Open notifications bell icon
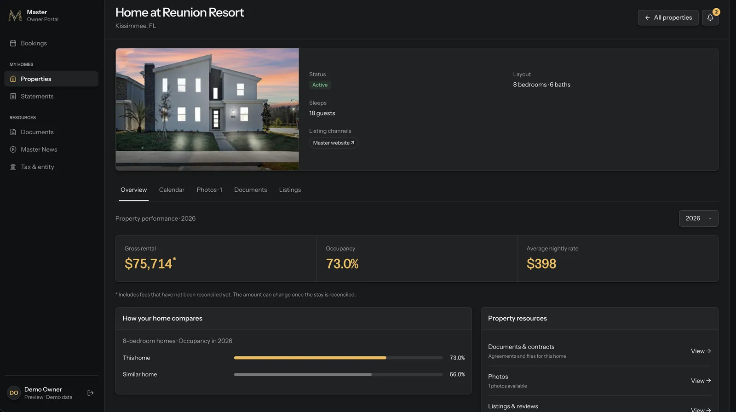The height and width of the screenshot is (412, 736). pos(710,17)
